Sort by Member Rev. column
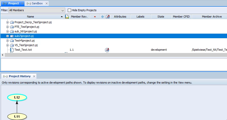227x120 pixels. coord(79,17)
